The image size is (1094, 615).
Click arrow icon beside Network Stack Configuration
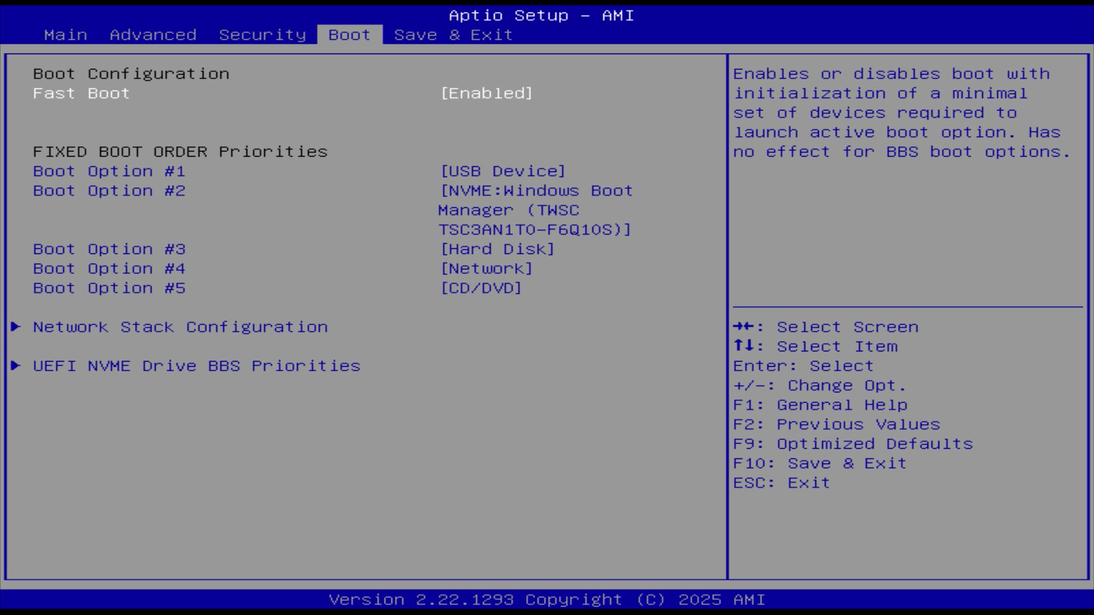point(16,327)
